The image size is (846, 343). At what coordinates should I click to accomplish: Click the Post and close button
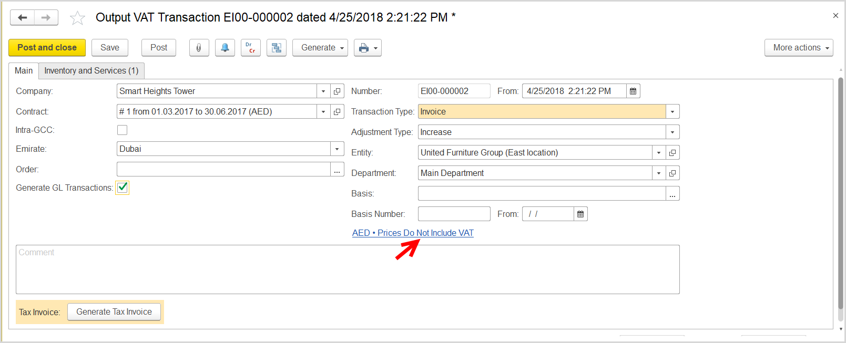[x=47, y=48]
